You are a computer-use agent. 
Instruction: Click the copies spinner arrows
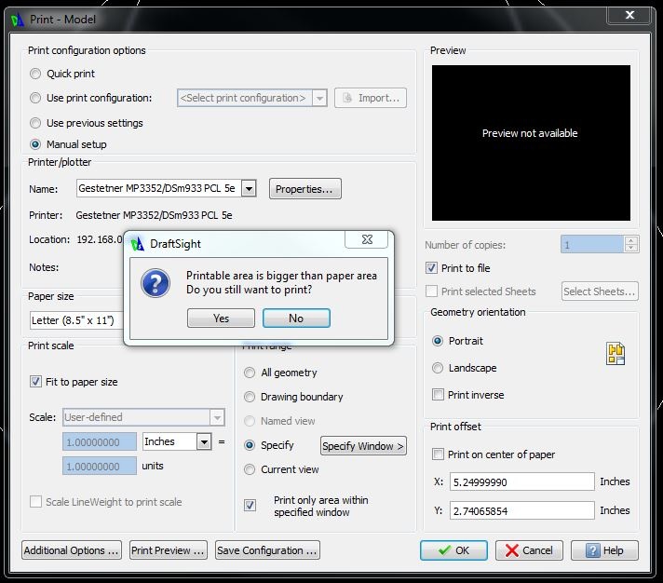[630, 244]
